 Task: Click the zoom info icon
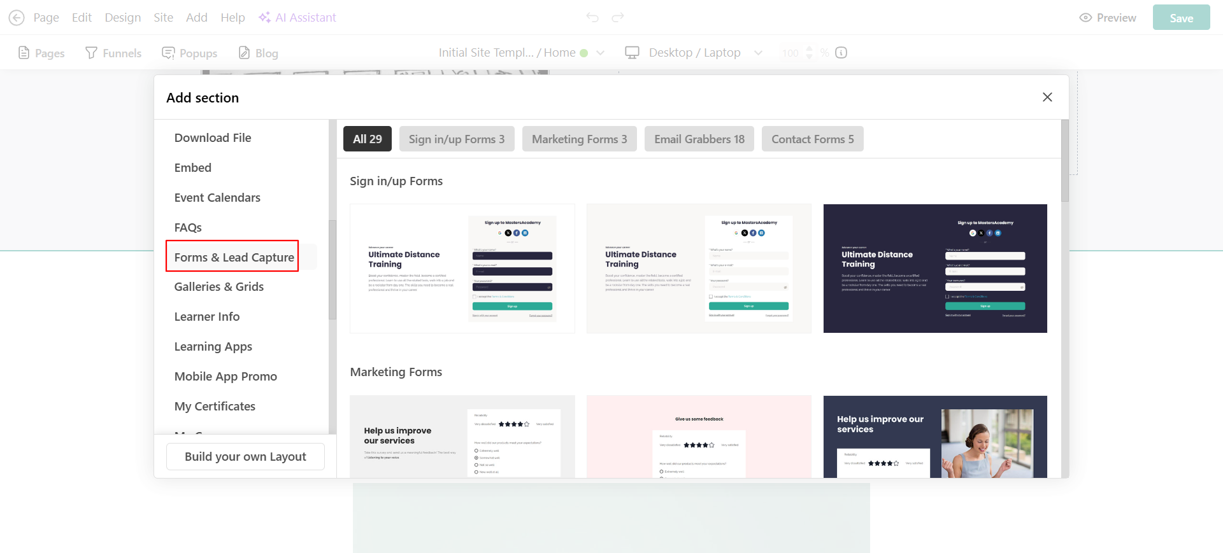point(841,53)
